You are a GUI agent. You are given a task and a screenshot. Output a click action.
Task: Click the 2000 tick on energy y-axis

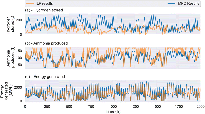point(18,87)
